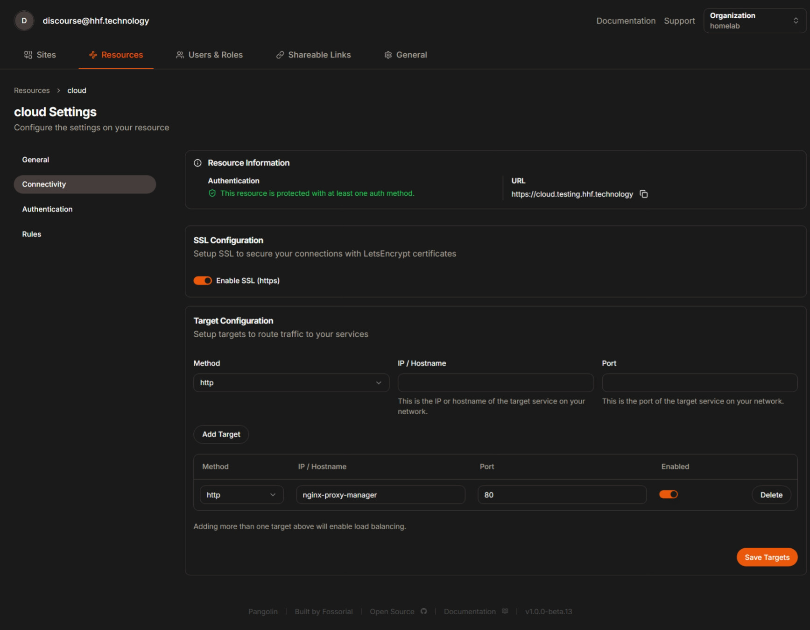The image size is (810, 630).
Task: Click the Resources tab icon
Action: (x=93, y=55)
